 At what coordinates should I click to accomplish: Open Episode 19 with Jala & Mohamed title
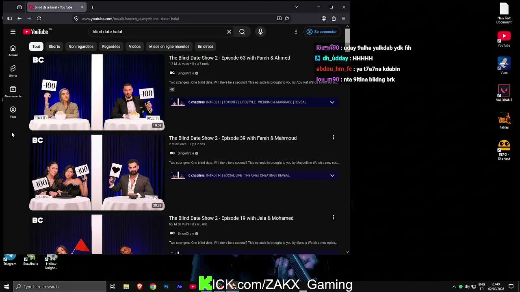pos(231,218)
